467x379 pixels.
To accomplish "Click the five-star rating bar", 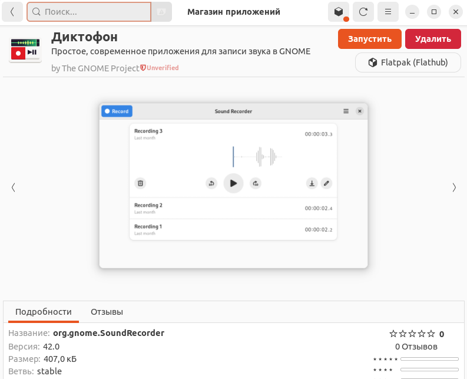I will click(429, 359).
